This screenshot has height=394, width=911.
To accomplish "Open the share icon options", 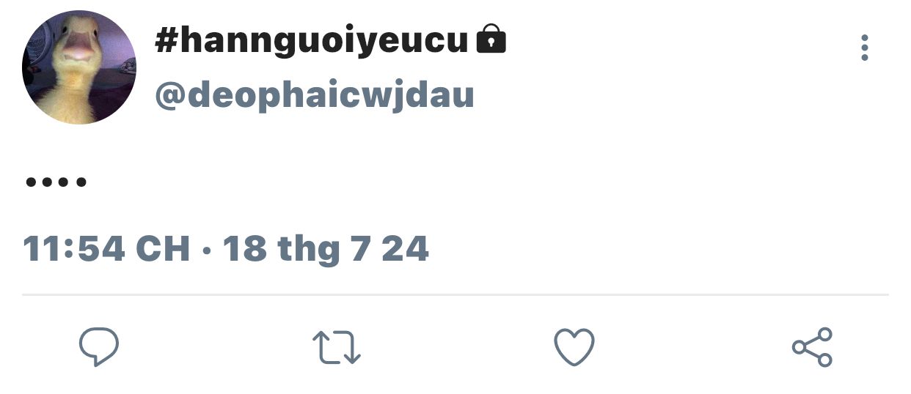I will point(812,347).
